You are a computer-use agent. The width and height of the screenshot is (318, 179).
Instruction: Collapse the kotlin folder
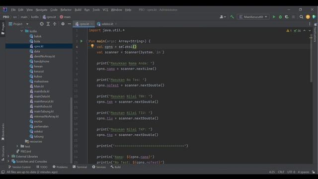tap(22, 31)
